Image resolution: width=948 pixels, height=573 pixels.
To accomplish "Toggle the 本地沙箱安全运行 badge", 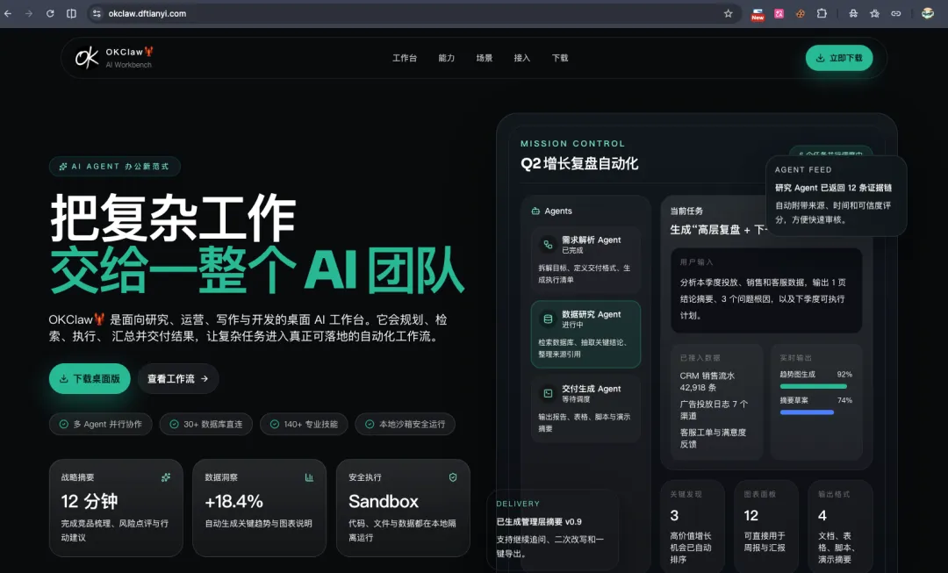I will tap(404, 424).
